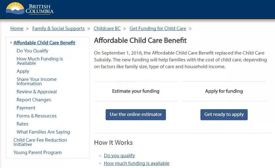Click Get ready to apply button
The height and width of the screenshot is (168, 275).
[224, 115]
